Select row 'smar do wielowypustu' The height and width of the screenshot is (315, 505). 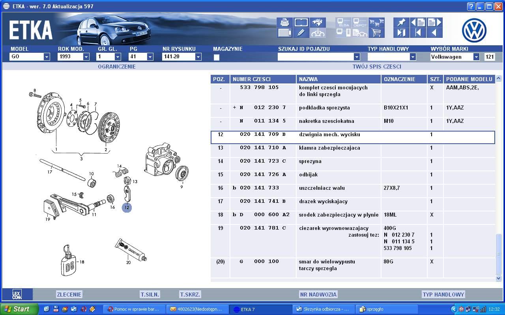pyautogui.click(x=353, y=268)
